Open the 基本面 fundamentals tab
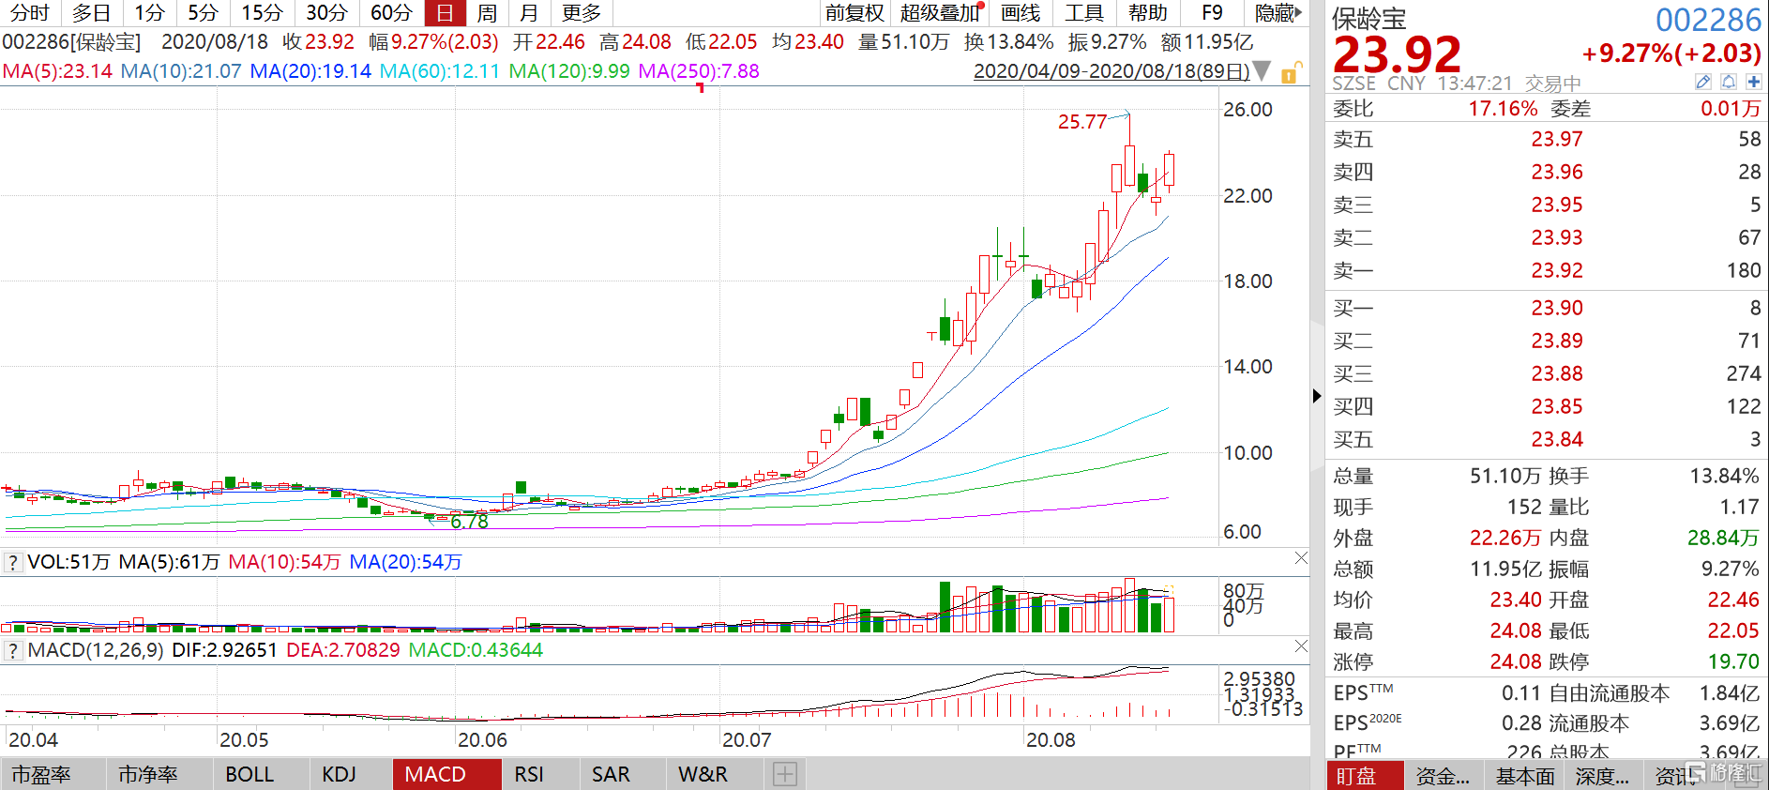 [x=1524, y=776]
